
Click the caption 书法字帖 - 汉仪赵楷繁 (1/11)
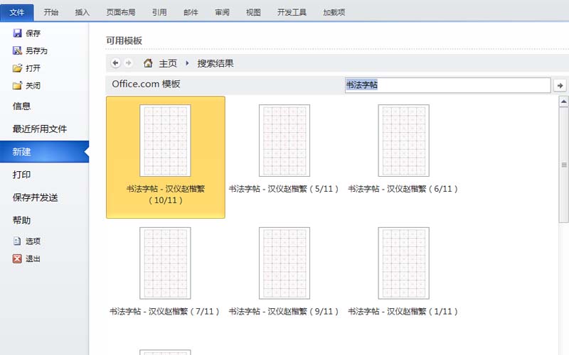click(x=403, y=311)
